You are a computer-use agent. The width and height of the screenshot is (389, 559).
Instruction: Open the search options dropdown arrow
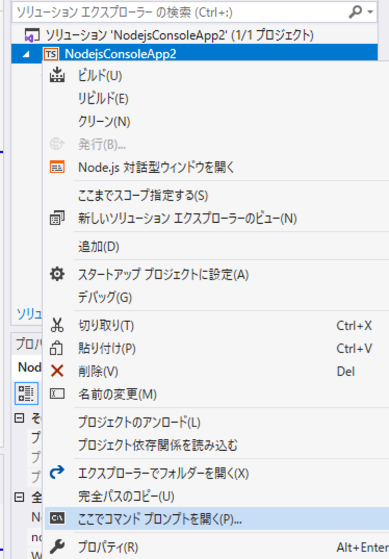tap(370, 12)
